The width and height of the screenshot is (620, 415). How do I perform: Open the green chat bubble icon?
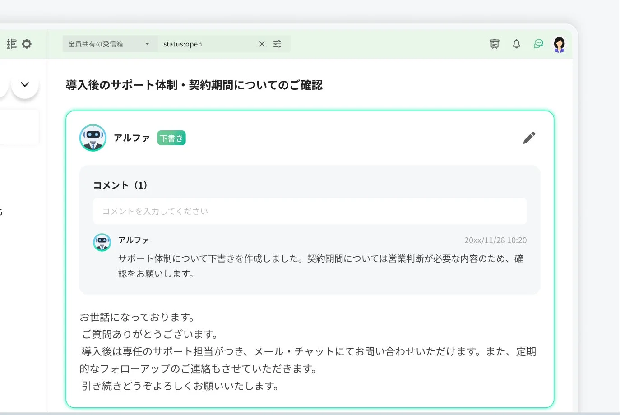(538, 44)
